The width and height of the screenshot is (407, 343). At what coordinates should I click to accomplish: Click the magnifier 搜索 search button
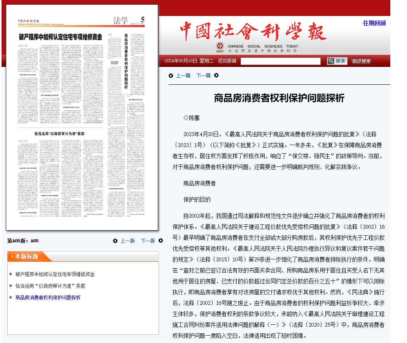[x=337, y=61]
